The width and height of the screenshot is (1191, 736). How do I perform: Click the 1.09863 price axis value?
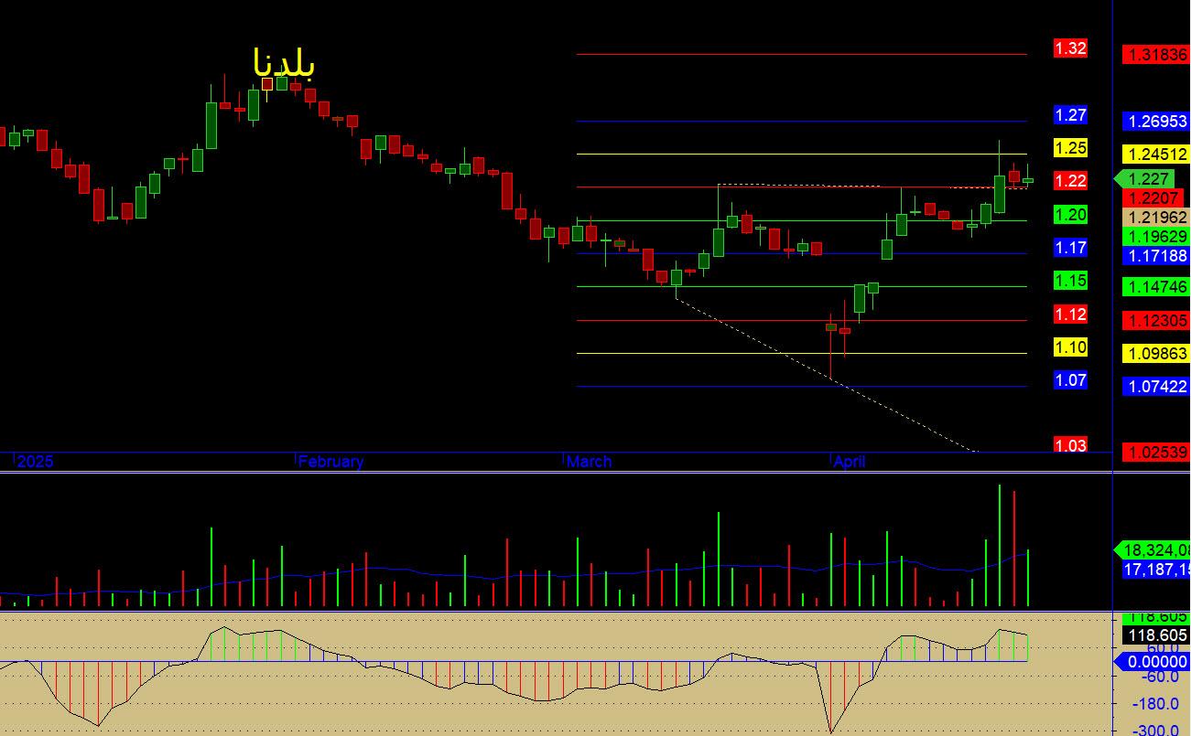pos(1156,353)
